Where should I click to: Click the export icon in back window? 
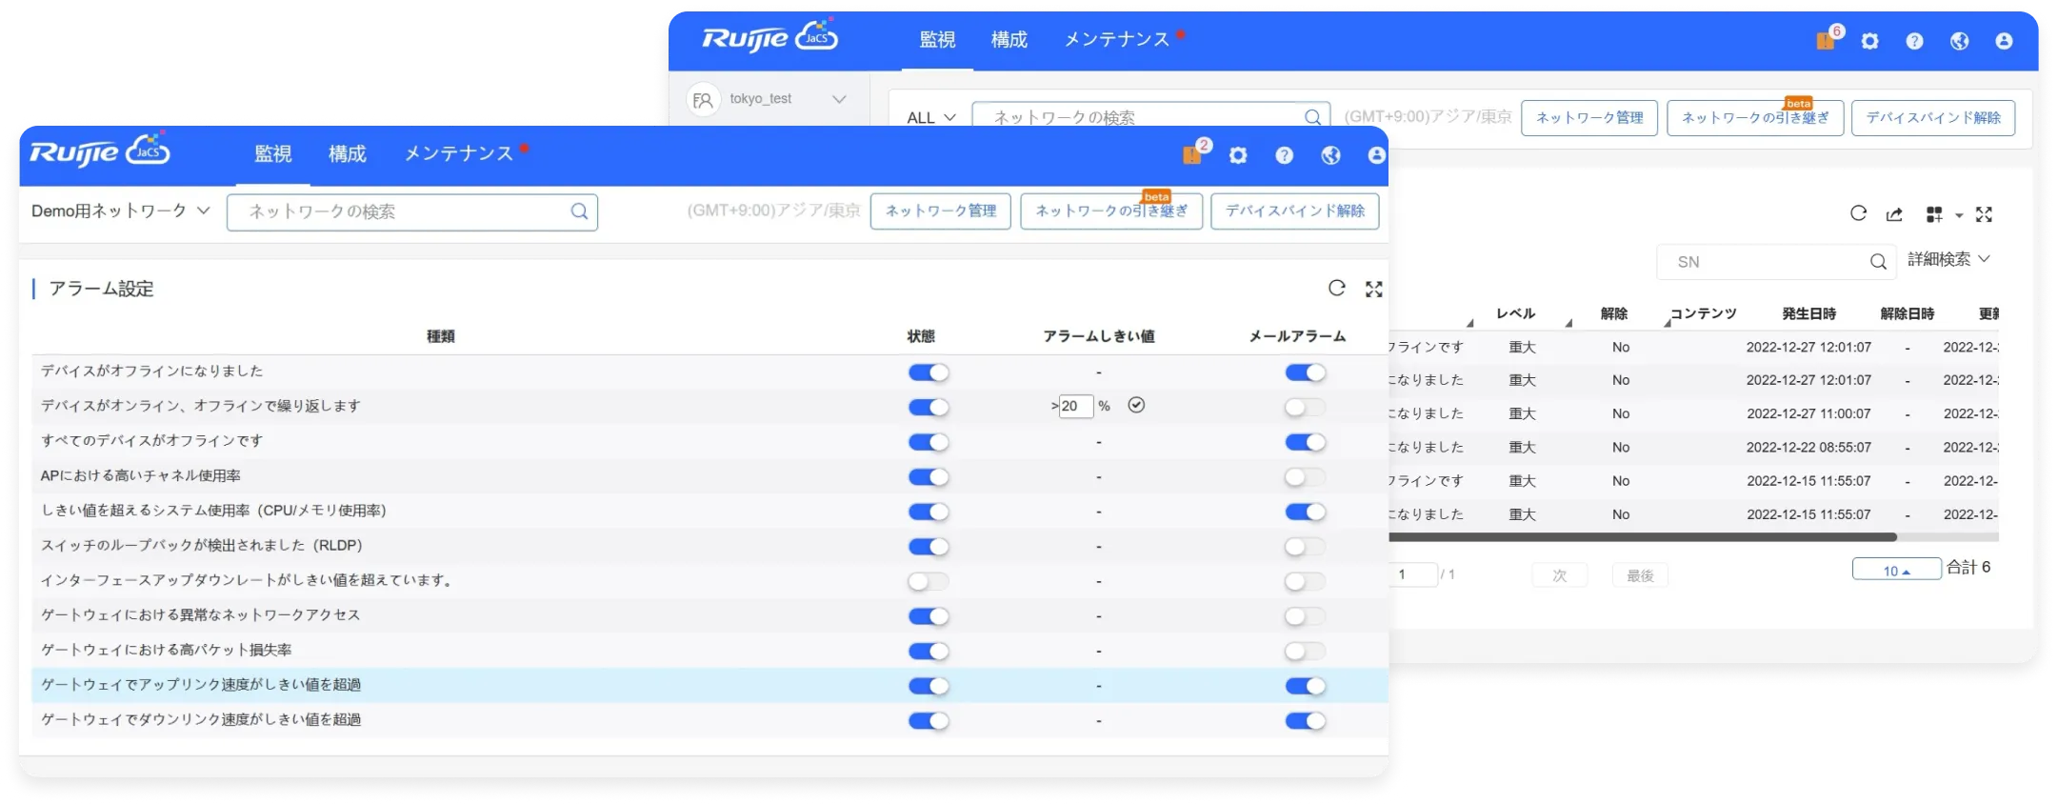point(1894,214)
